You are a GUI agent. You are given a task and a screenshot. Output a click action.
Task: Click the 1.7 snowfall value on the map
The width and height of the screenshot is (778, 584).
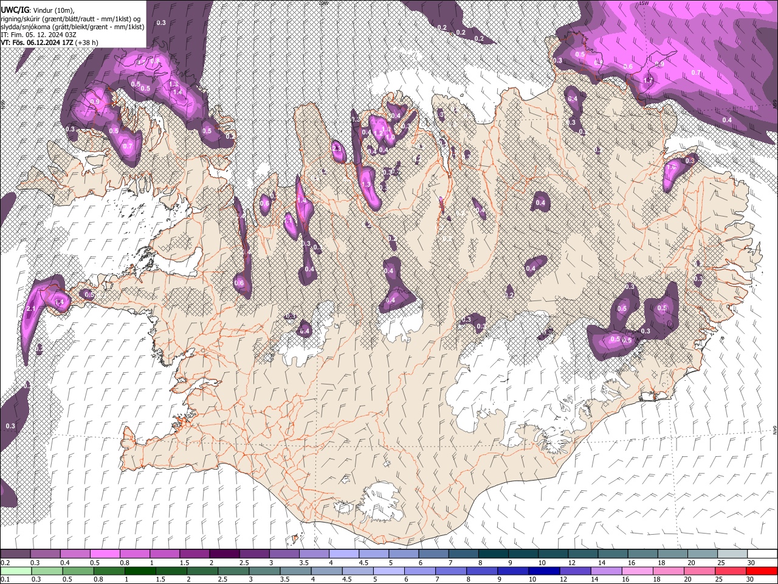[648, 80]
